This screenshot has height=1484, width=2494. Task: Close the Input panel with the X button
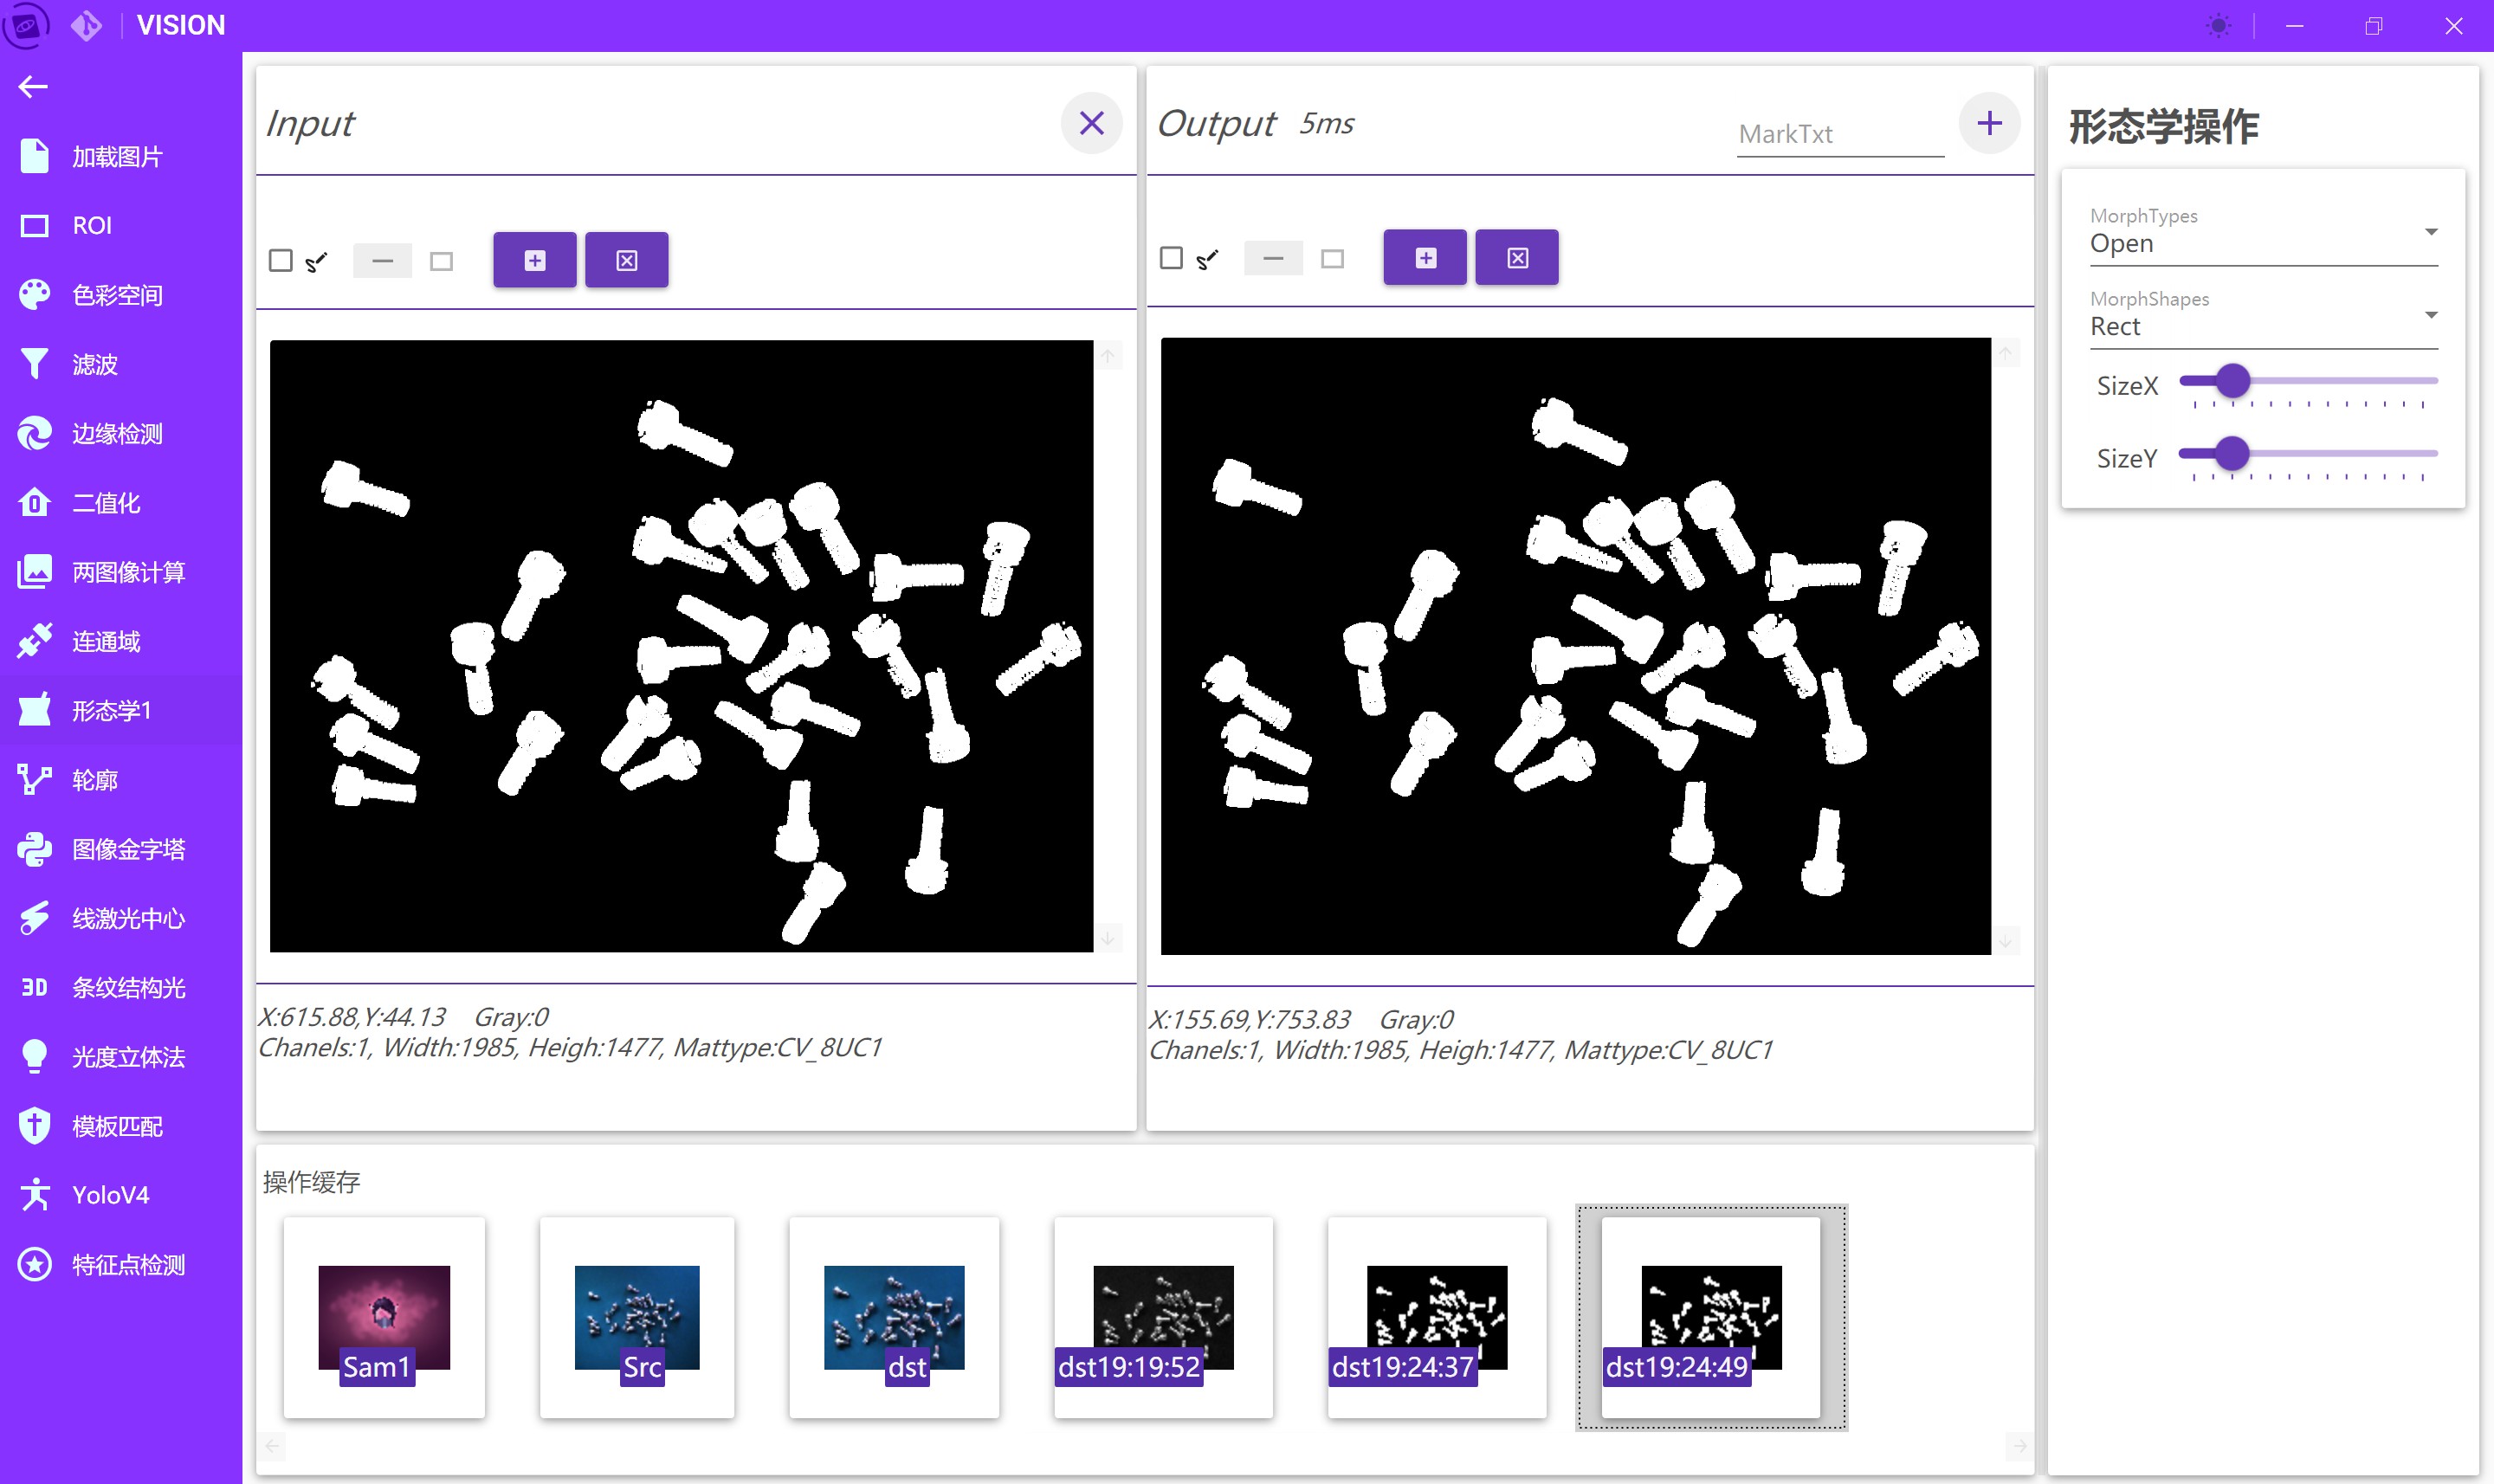click(1091, 123)
